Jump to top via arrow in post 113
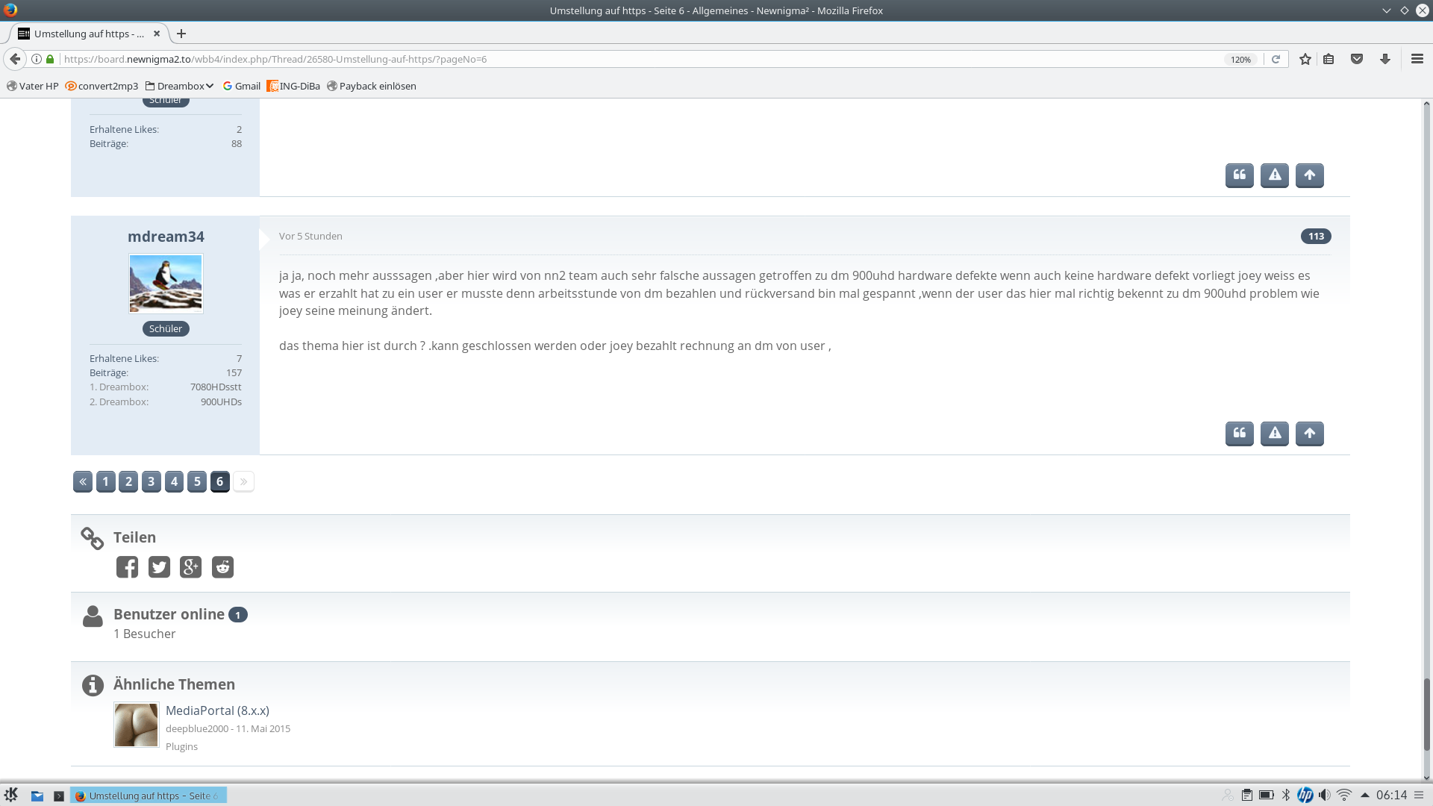Image resolution: width=1433 pixels, height=806 pixels. pyautogui.click(x=1309, y=434)
